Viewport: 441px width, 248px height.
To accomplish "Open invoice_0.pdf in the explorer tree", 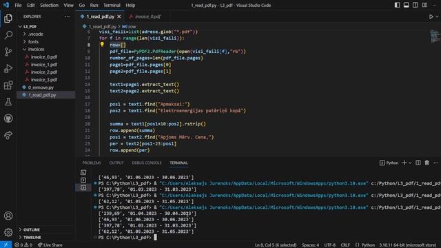I will pos(46,56).
